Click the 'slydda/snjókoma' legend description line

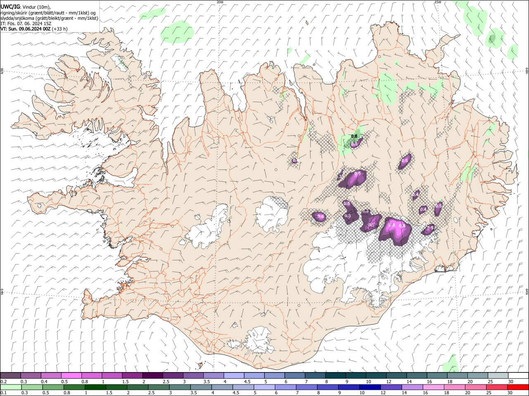pyautogui.click(x=49, y=18)
